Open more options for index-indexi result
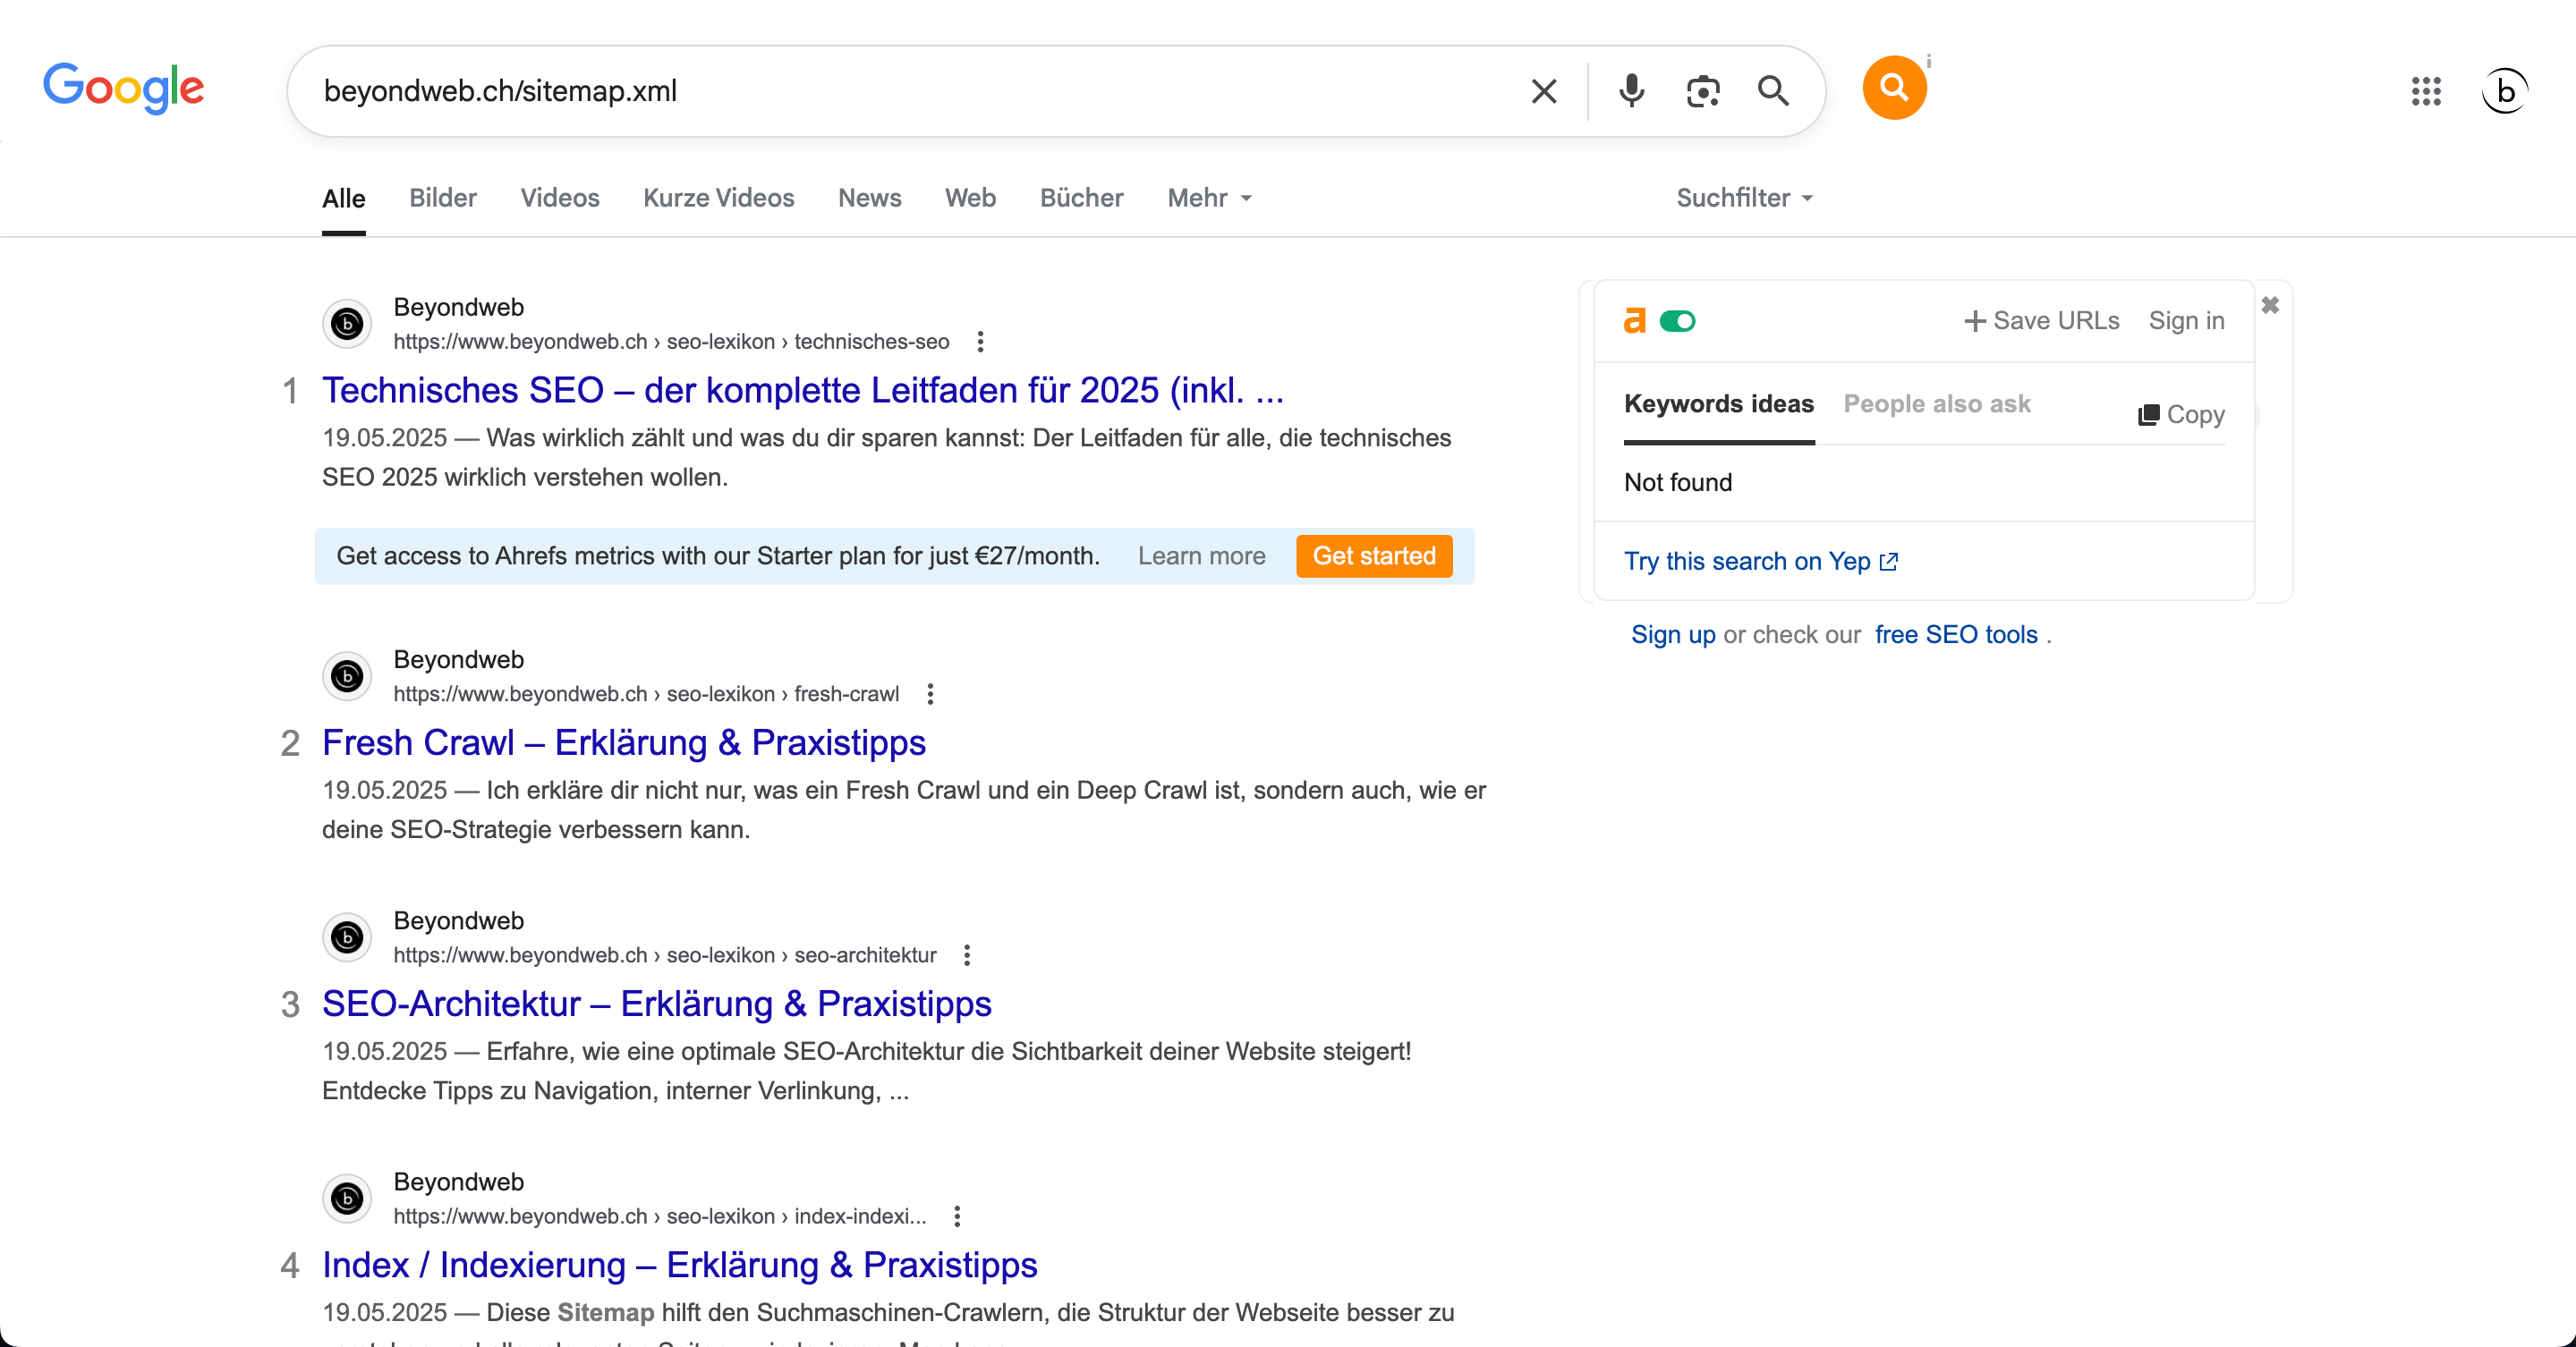Image resolution: width=2576 pixels, height=1347 pixels. [x=957, y=1216]
